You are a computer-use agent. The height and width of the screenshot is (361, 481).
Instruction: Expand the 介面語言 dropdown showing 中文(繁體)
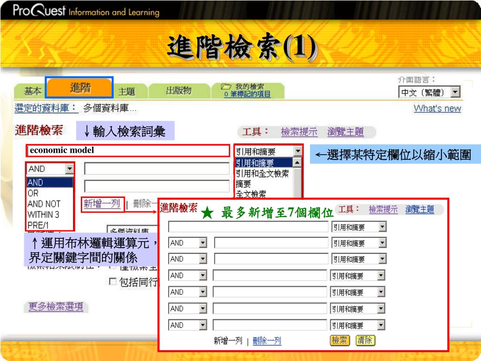tap(429, 92)
